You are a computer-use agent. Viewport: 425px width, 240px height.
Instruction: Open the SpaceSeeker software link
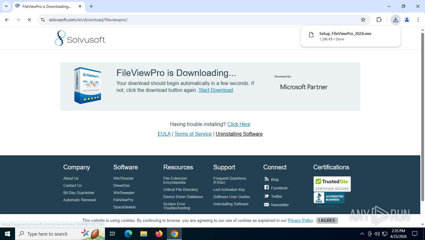point(124,207)
